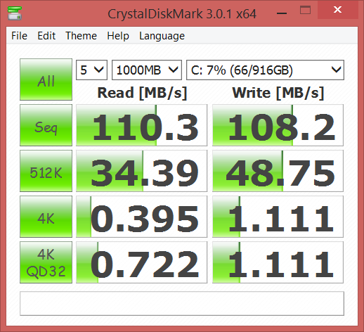
Task: Start the 4K random test
Action: (46, 217)
